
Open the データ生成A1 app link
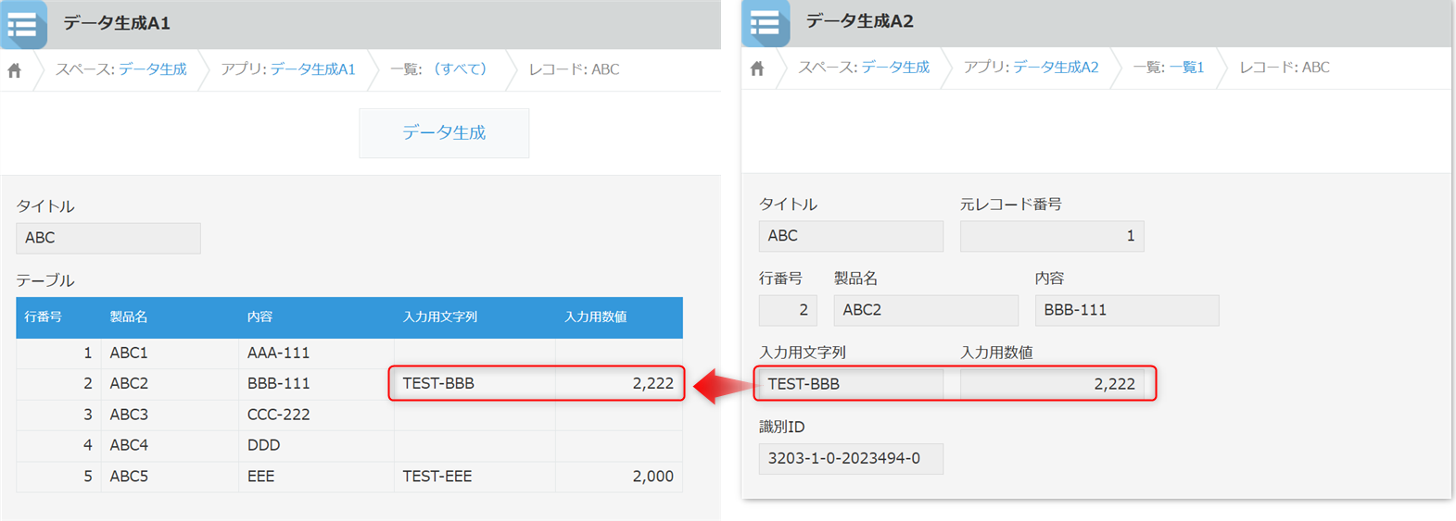(x=312, y=69)
